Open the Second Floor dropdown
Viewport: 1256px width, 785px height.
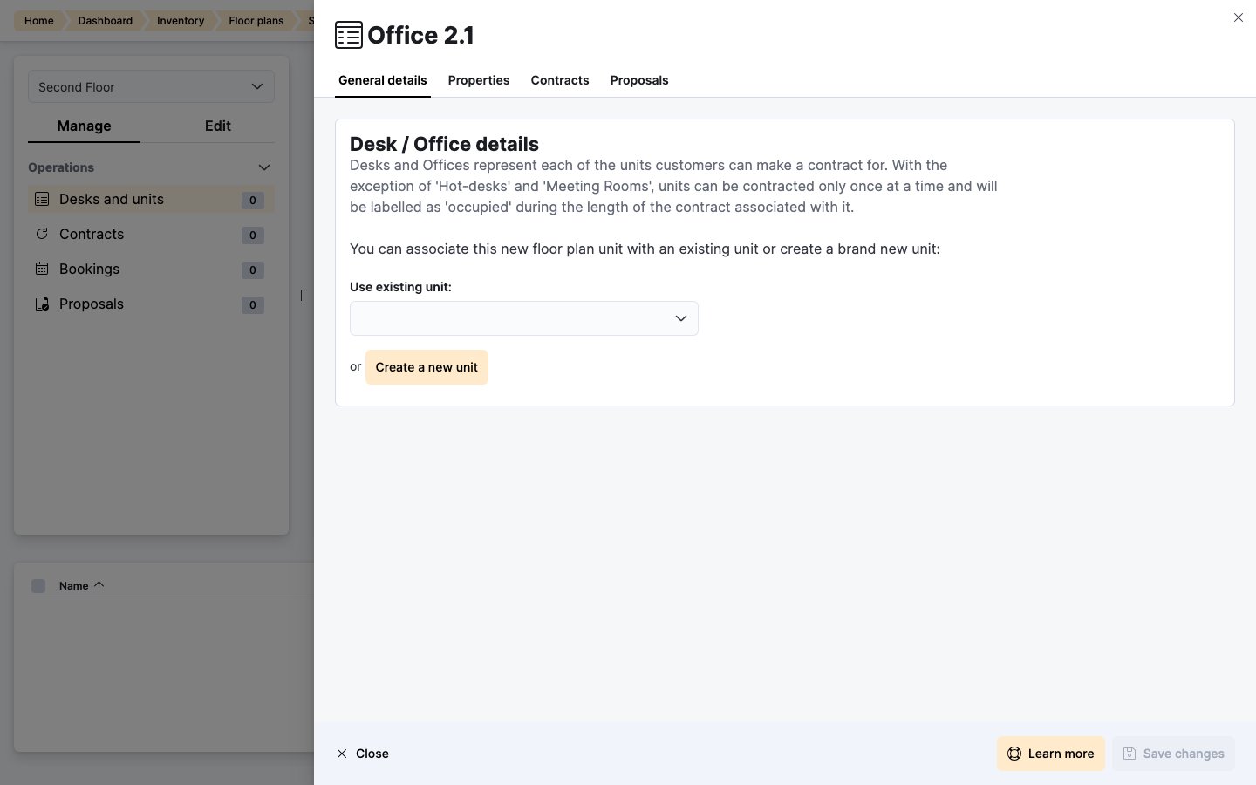(151, 86)
